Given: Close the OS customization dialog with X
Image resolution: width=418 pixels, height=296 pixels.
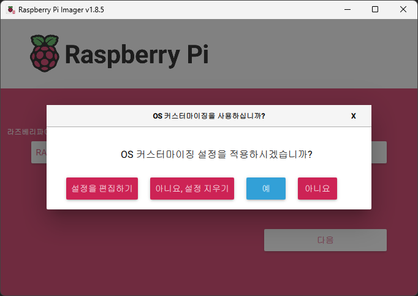Looking at the screenshot, I should [x=353, y=115].
